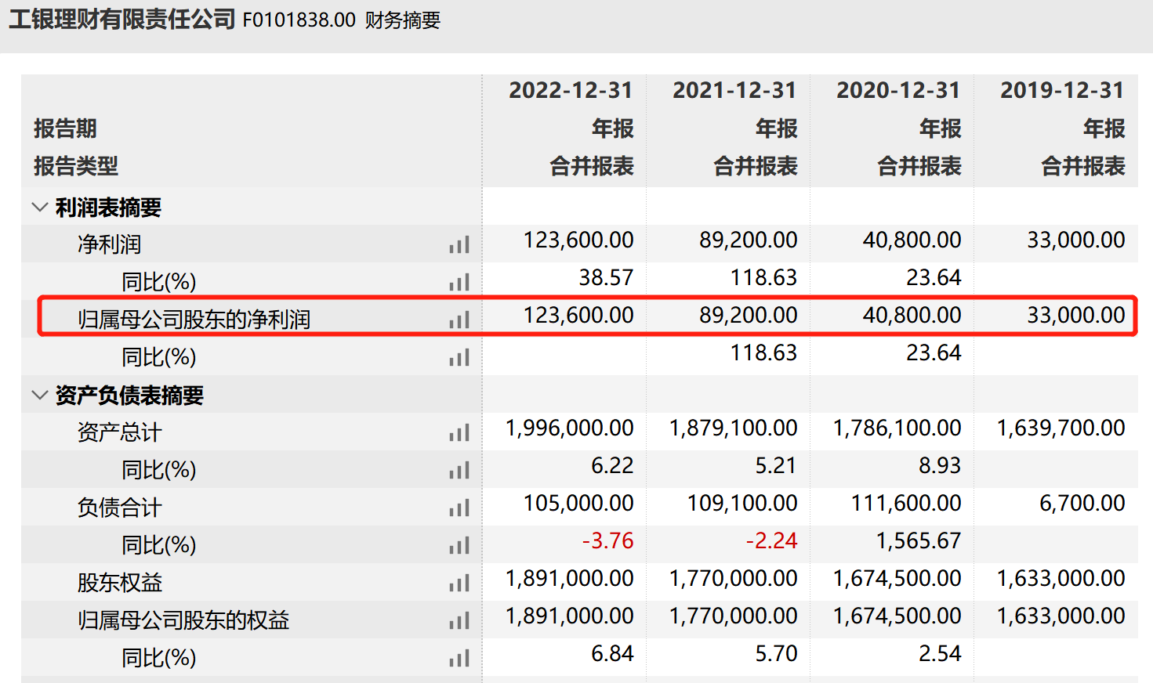Select the 2020-12-31 column header

pos(898,91)
